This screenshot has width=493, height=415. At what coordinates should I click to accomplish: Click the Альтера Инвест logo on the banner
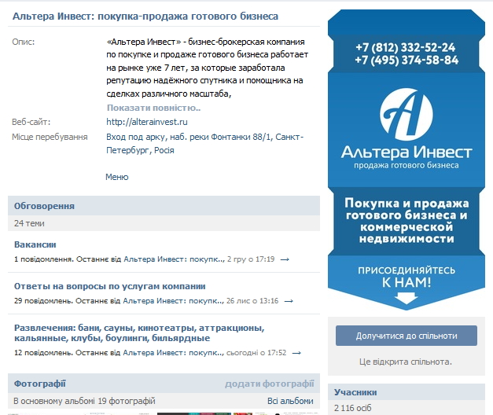(407, 114)
